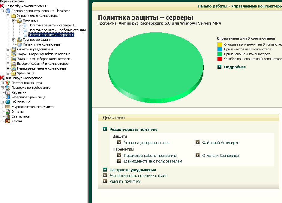Screen dimensions: 282x203
Task: Click icon of Политика защиты – рабочие станции
Action: (25, 30)
